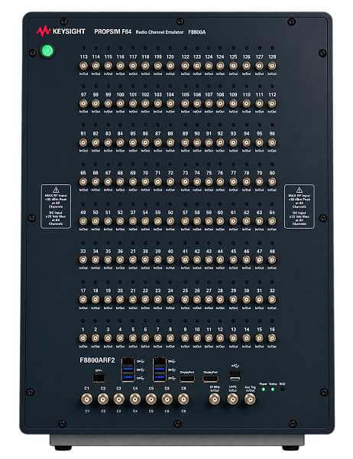Click the 10 MHz In/Out connector

[215, 399]
